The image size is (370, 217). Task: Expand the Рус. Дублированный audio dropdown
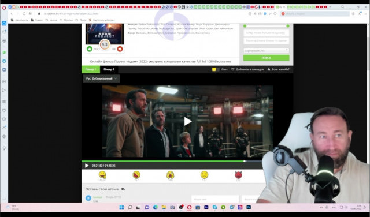coord(102,78)
